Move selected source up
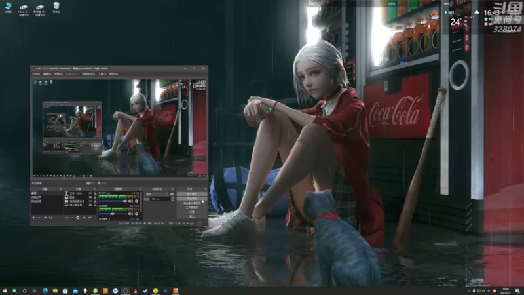 click(84, 218)
